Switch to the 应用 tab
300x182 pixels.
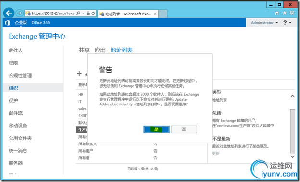100,50
